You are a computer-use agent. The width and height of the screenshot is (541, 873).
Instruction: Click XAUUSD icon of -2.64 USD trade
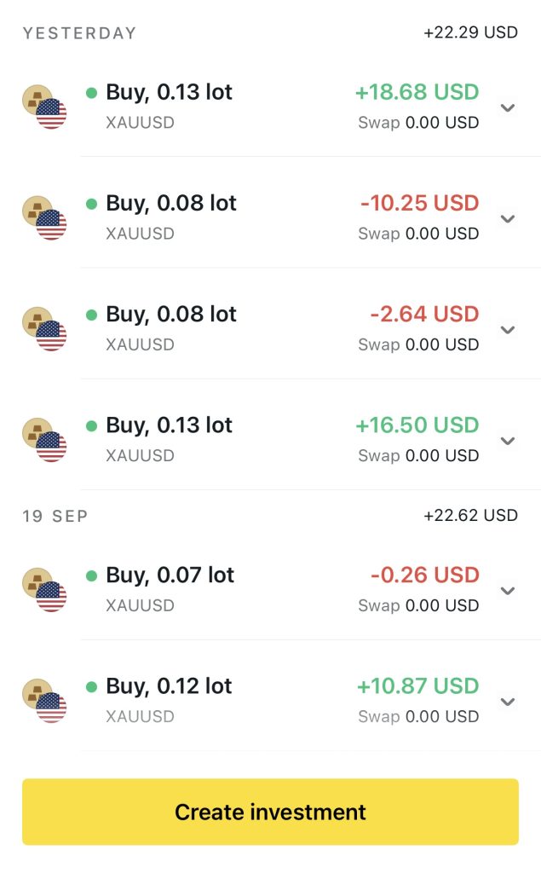[44, 328]
